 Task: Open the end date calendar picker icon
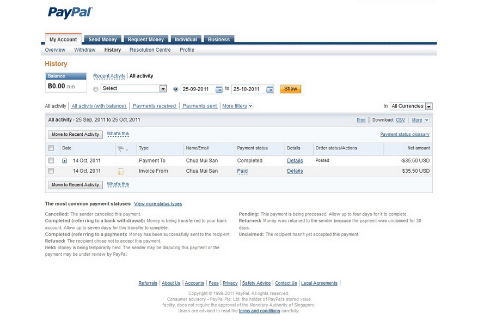[x=269, y=89]
